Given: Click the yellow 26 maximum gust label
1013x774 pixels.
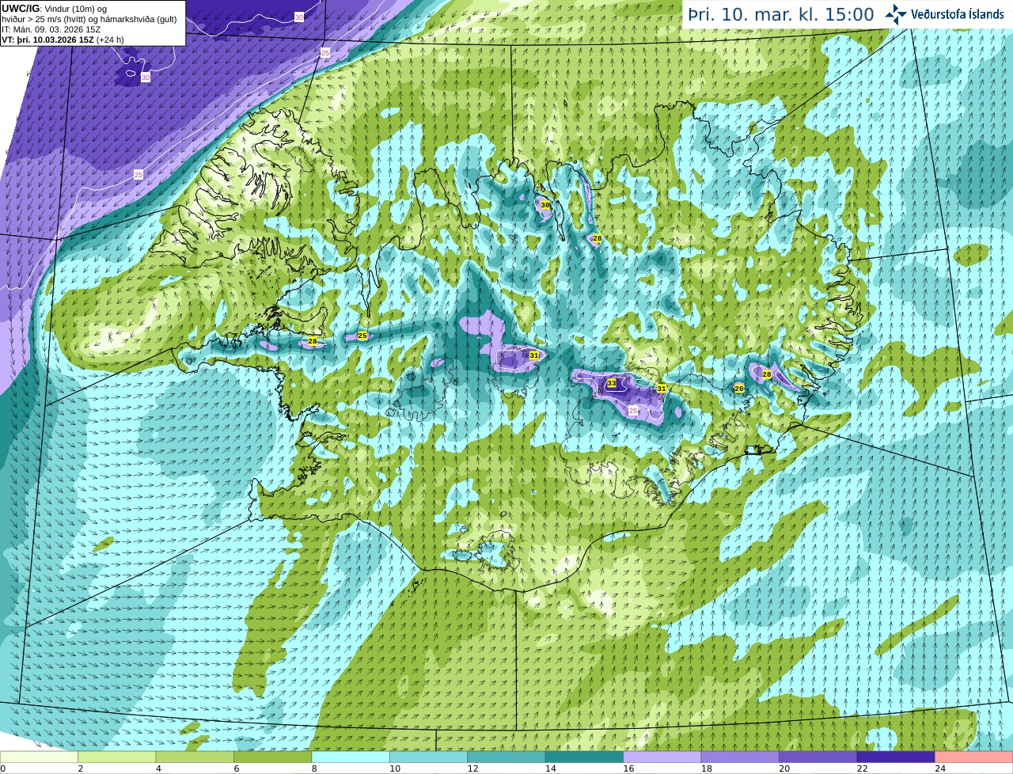Looking at the screenshot, I should coord(739,389).
